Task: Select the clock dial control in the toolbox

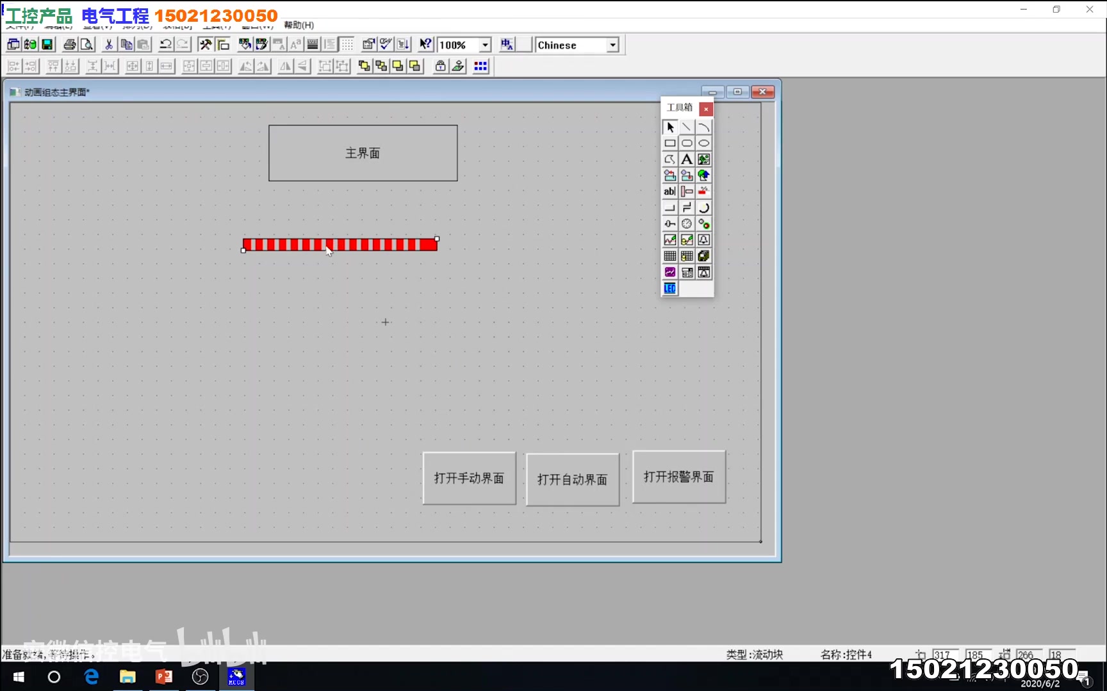Action: pyautogui.click(x=687, y=223)
